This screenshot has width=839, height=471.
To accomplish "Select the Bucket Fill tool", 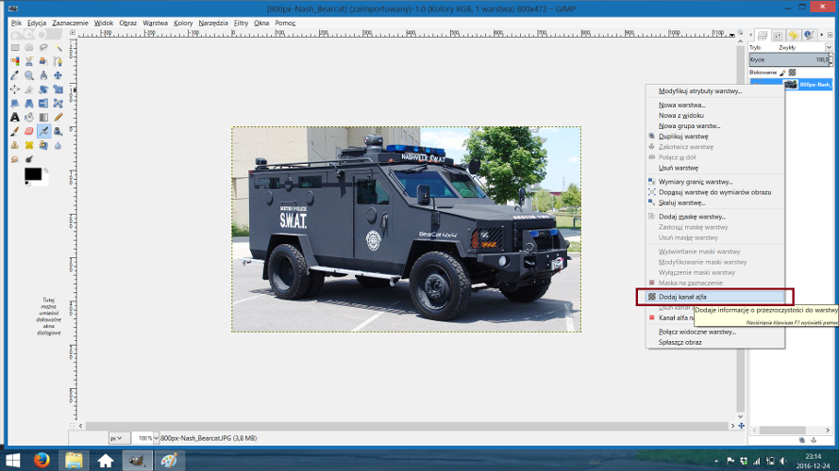I will [29, 117].
